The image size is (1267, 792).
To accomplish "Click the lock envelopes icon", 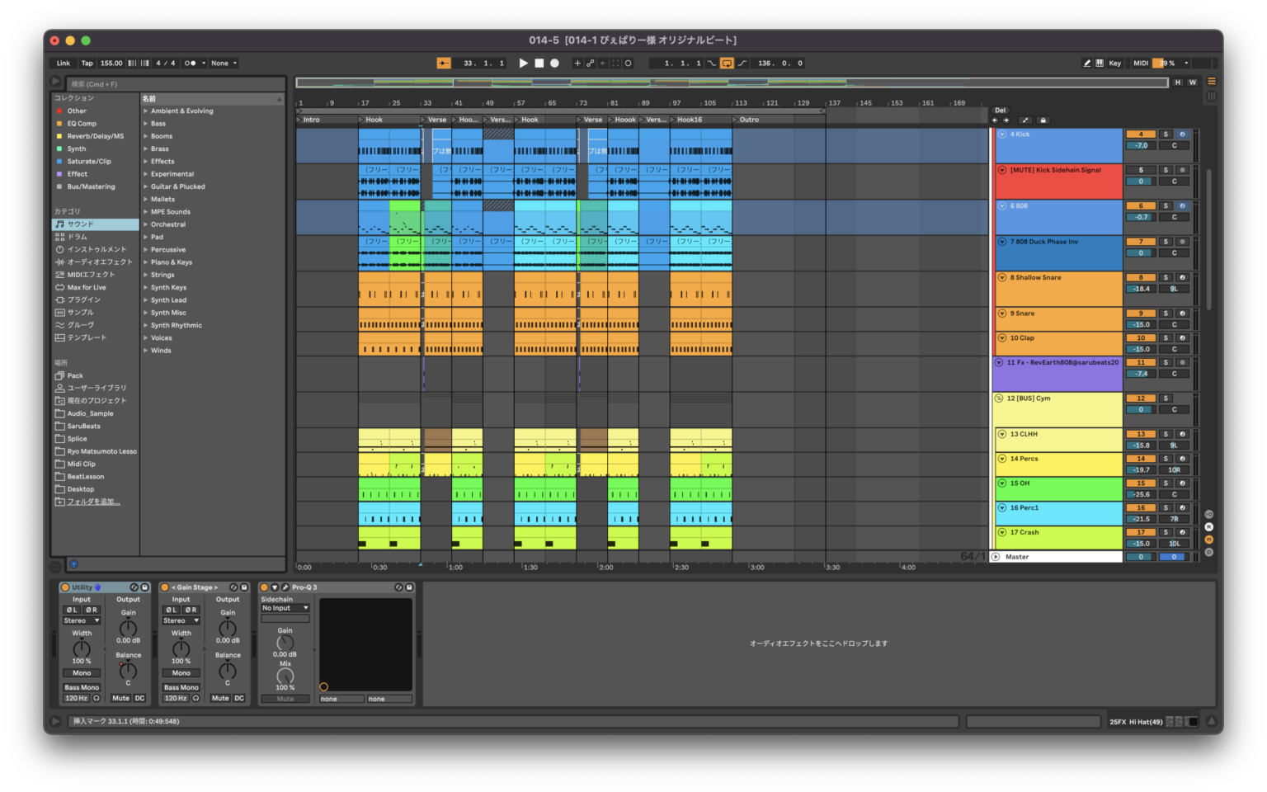I will coord(1043,120).
